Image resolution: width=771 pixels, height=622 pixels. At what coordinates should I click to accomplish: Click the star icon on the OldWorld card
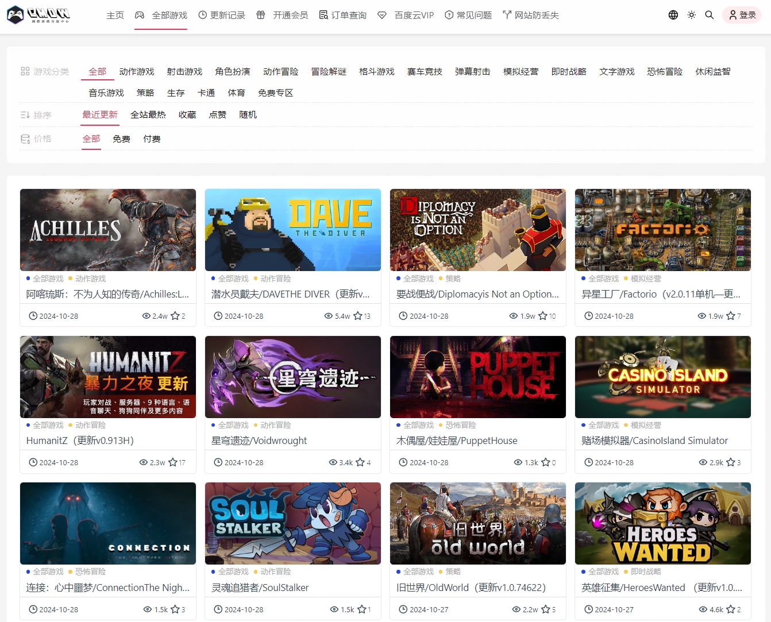pyautogui.click(x=546, y=609)
